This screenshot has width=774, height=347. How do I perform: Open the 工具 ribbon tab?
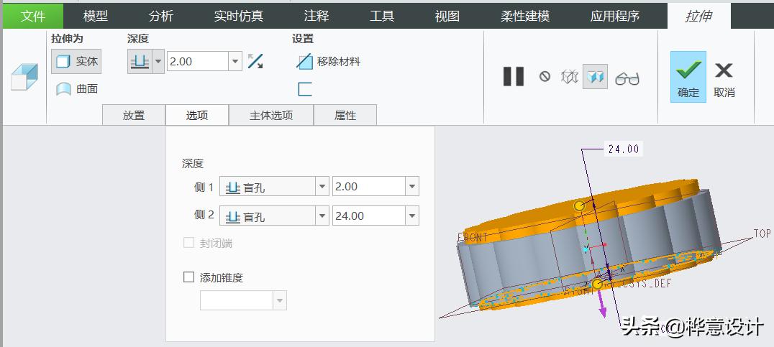click(382, 16)
